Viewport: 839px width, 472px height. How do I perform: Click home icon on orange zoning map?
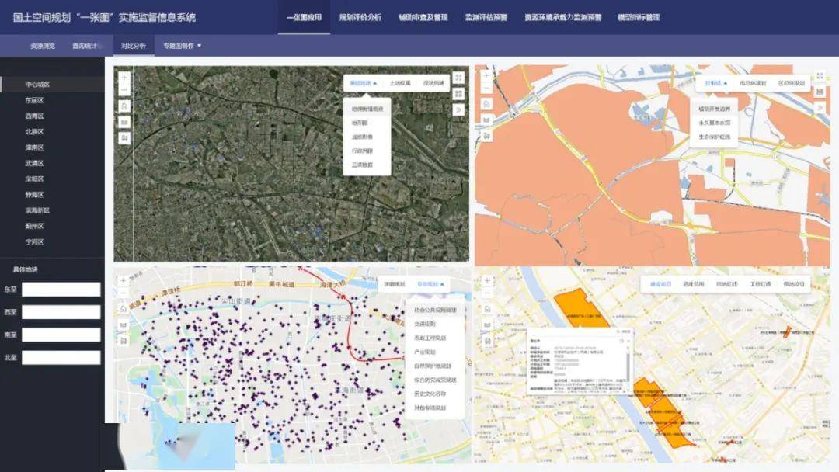pyautogui.click(x=486, y=105)
